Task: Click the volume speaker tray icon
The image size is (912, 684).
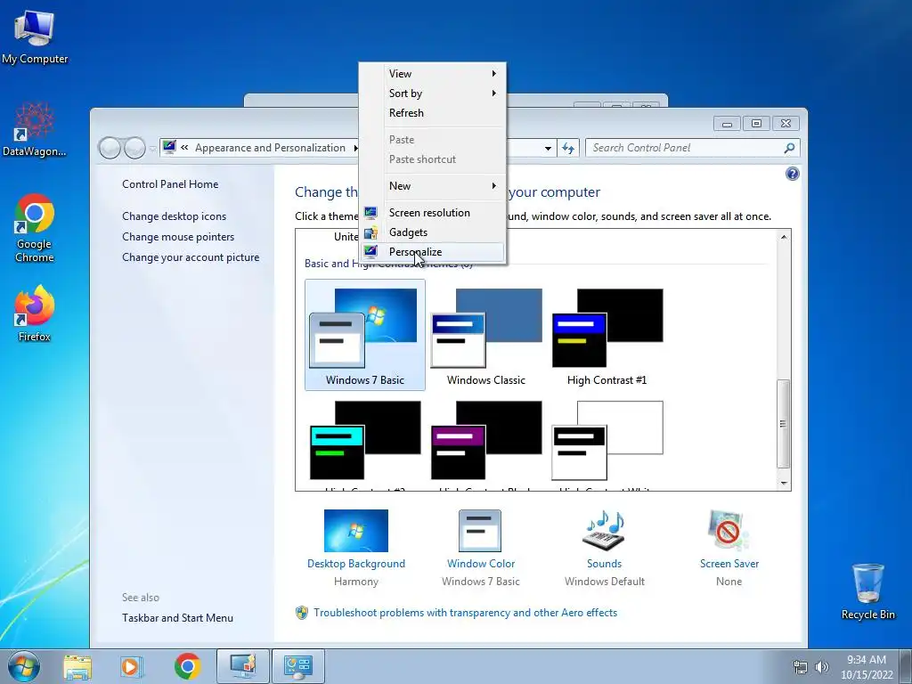Action: point(822,667)
